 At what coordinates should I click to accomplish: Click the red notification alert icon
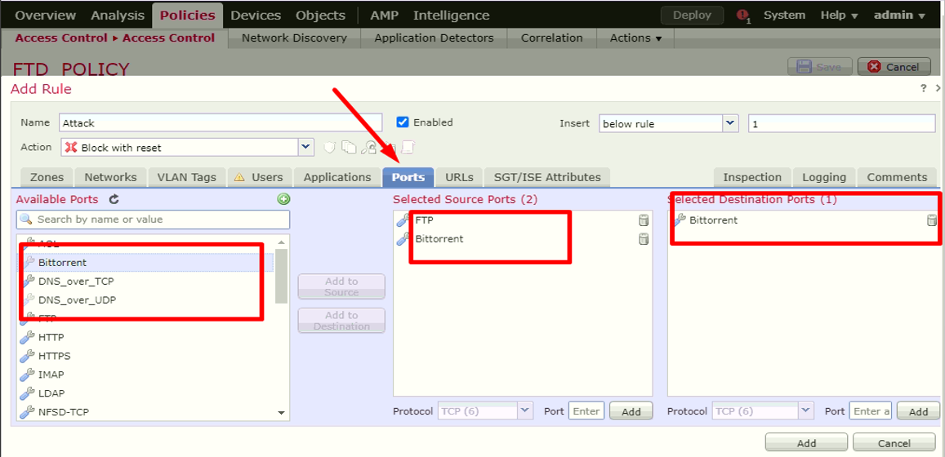[x=742, y=16]
